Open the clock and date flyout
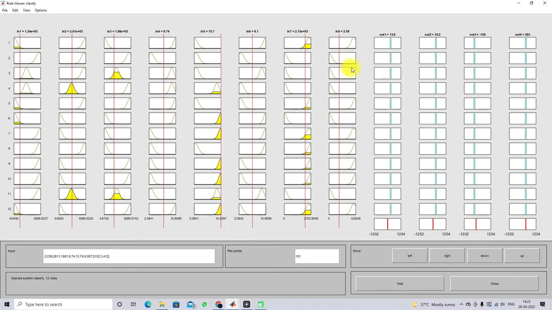The width and height of the screenshot is (552, 310). [x=527, y=304]
